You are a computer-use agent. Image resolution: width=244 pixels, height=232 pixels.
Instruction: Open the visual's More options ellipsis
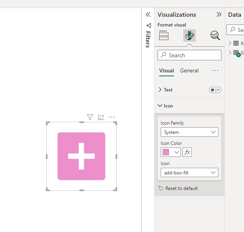coord(112,117)
